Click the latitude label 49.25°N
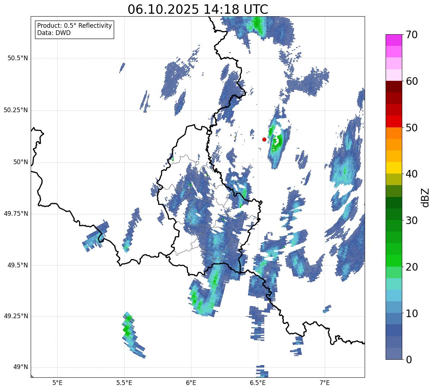The image size is (434, 390). pyautogui.click(x=16, y=316)
